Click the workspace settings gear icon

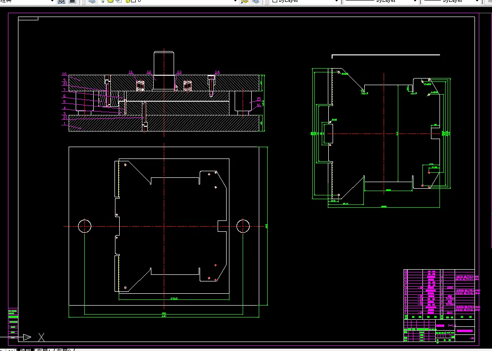point(61,1)
